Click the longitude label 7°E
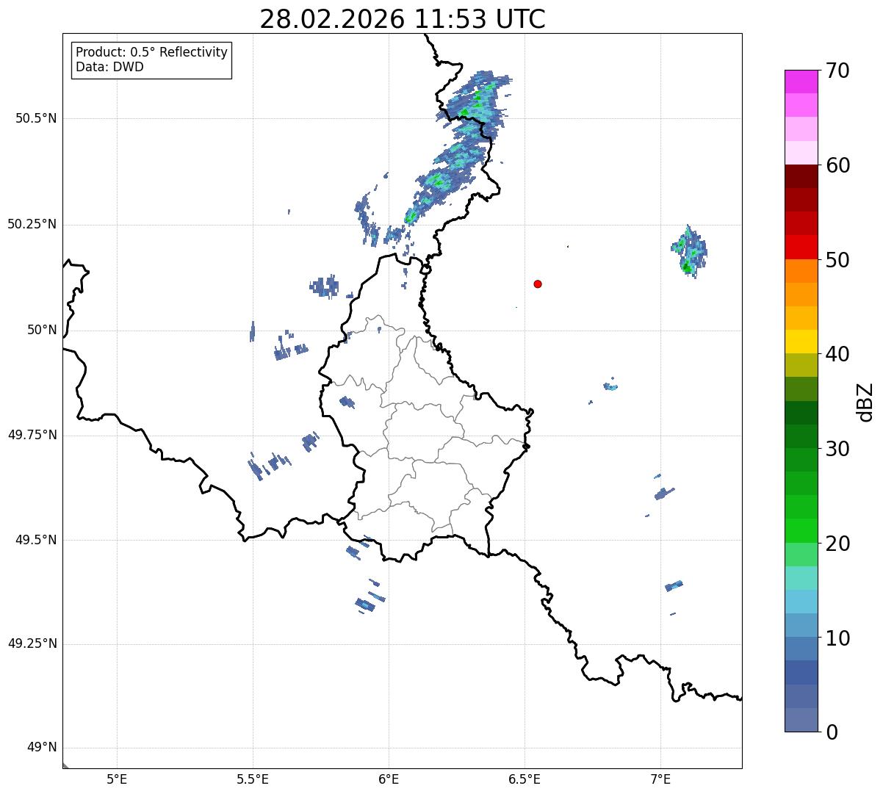The width and height of the screenshot is (883, 794). (660, 779)
